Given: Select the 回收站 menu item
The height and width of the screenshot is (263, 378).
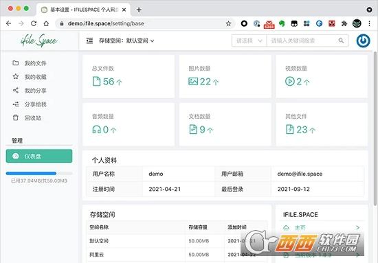Looking at the screenshot, I should pos(39,118).
